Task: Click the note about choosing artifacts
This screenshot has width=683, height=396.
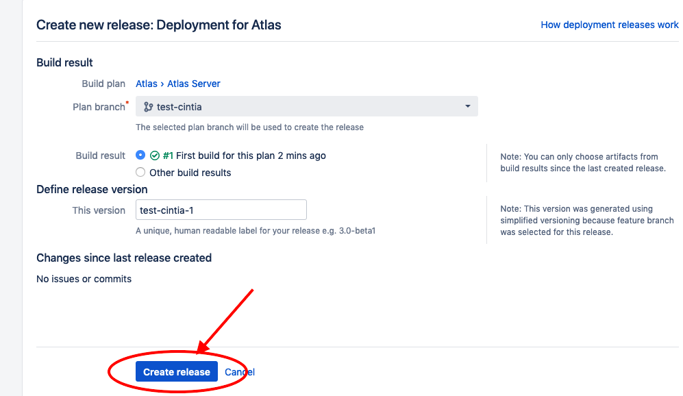Action: tap(583, 162)
